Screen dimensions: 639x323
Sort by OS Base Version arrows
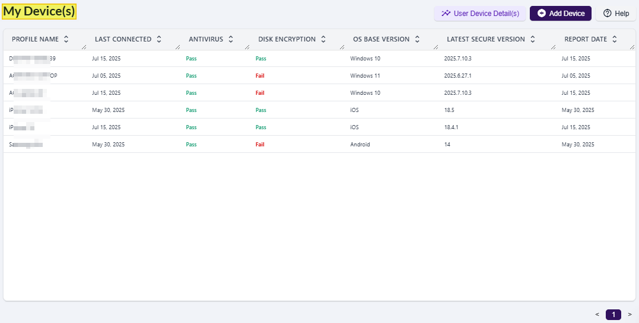pos(417,39)
